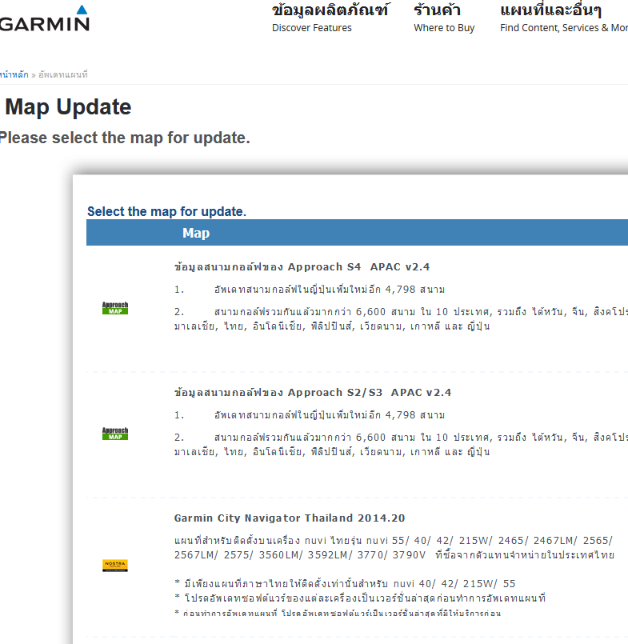Viewport: 628px width, 644px height.
Task: Open Garmin City Navigator Thailand 2014.20 title
Action: click(x=290, y=518)
